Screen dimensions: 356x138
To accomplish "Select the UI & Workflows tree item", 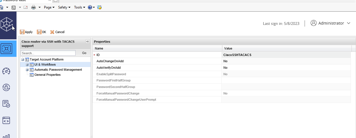I will point(45,64).
